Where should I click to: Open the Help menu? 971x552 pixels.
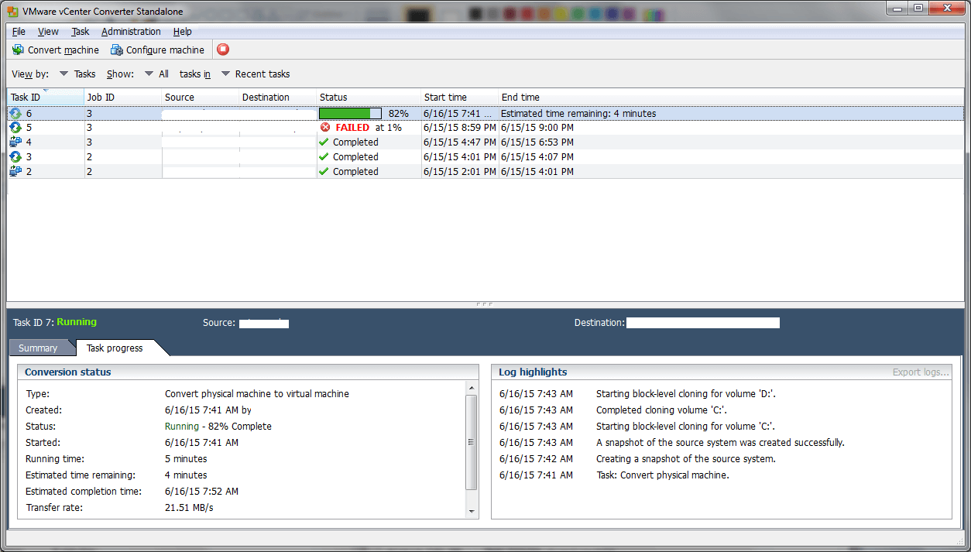pos(183,32)
